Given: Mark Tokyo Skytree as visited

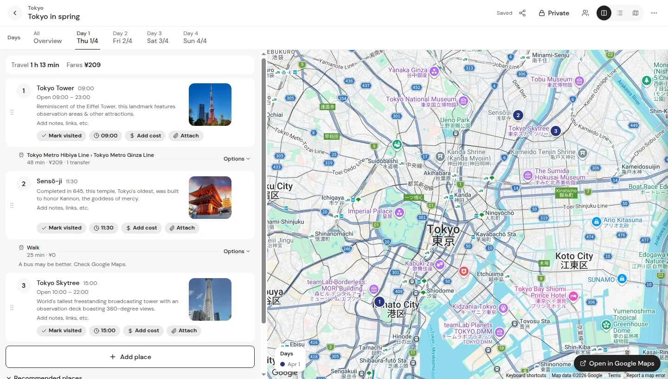Looking at the screenshot, I should (x=61, y=330).
